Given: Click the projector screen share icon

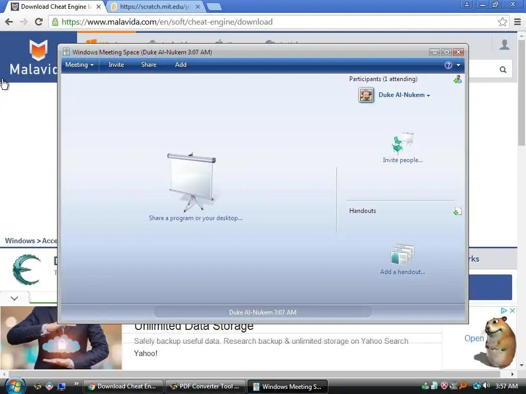Looking at the screenshot, I should tap(192, 182).
